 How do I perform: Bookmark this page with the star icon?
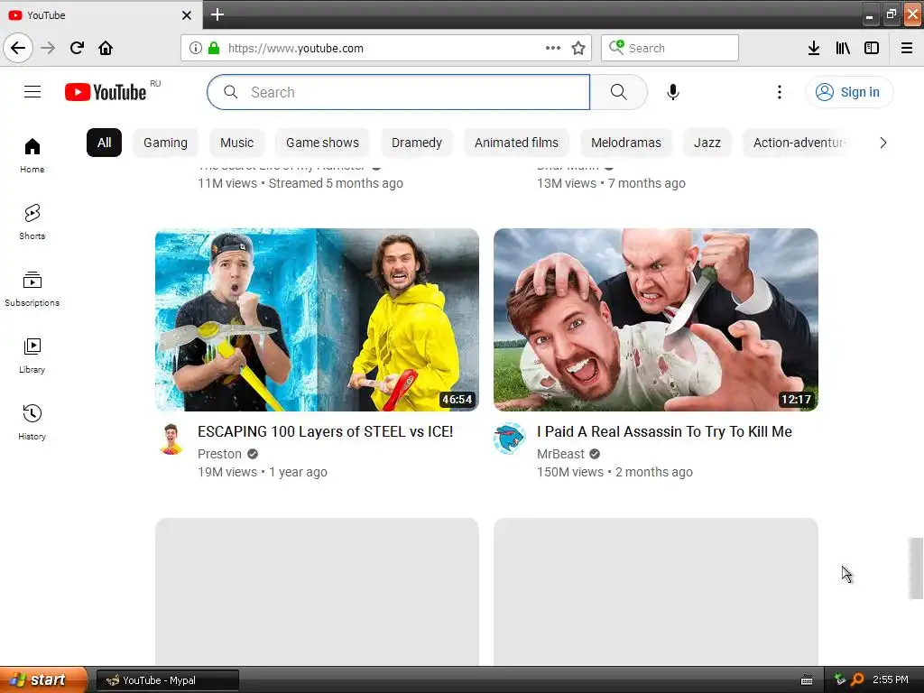(x=578, y=48)
